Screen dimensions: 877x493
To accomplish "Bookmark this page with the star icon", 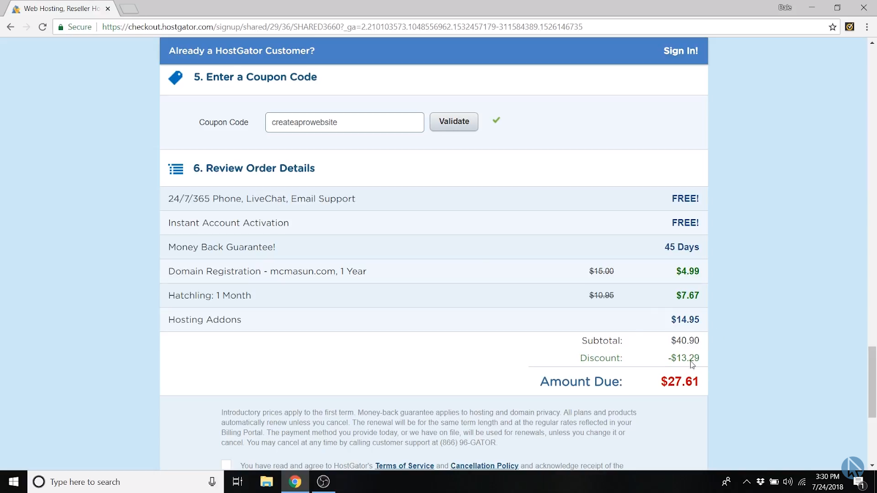I will tap(833, 27).
